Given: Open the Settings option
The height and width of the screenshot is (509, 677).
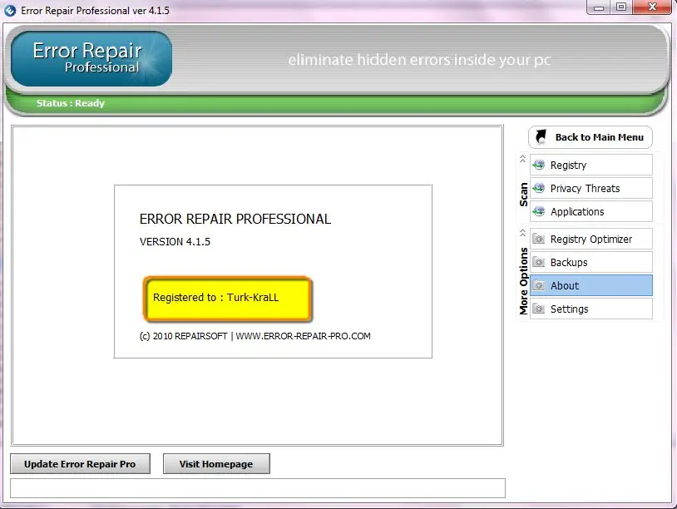Looking at the screenshot, I should coord(591,309).
